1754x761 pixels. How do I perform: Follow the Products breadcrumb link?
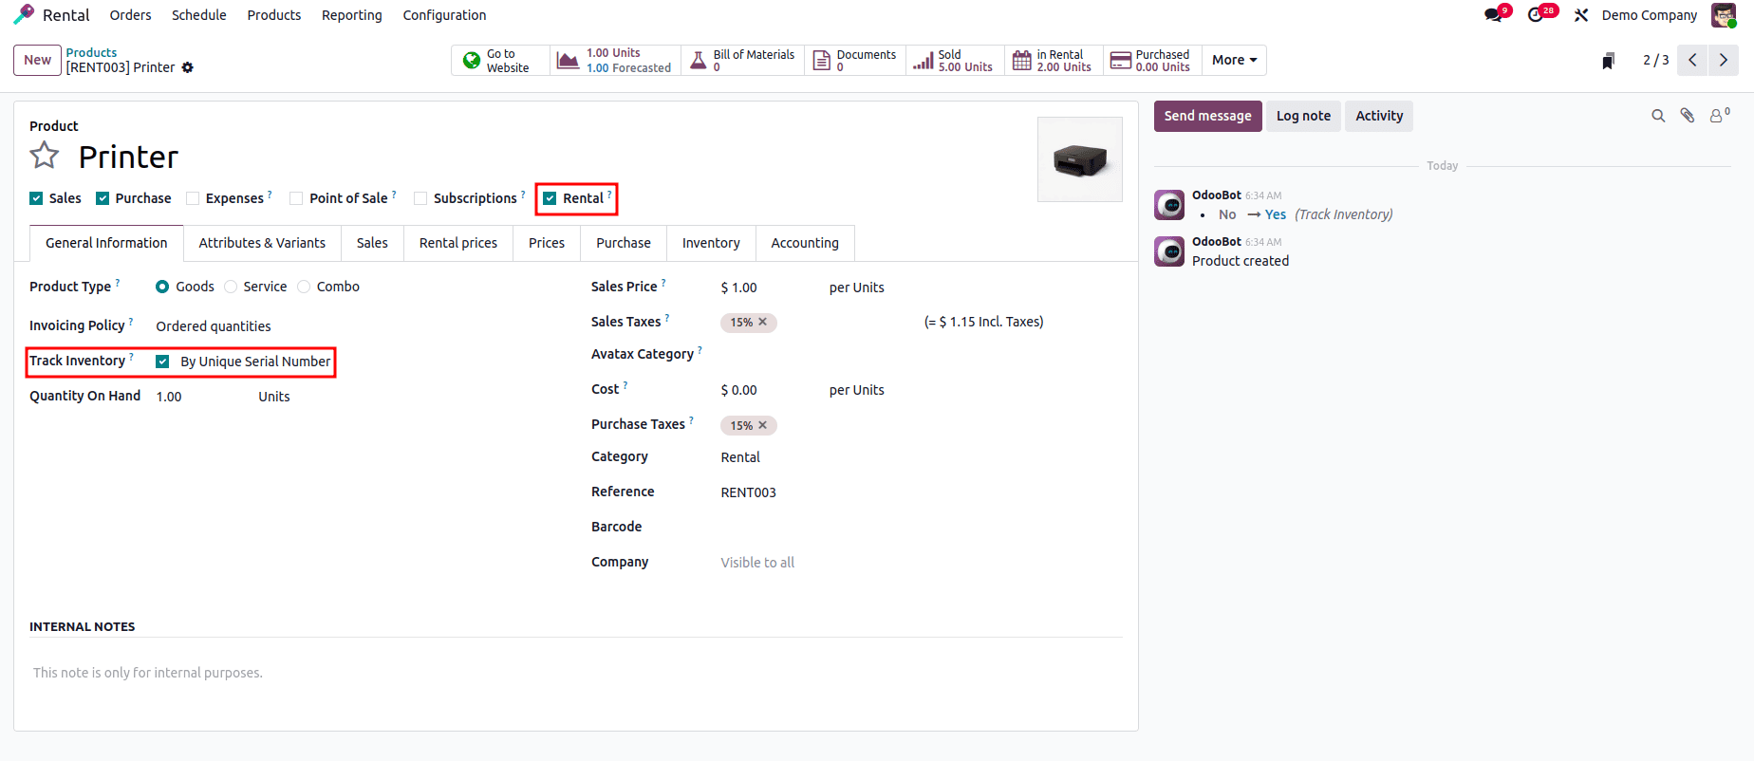[x=91, y=52]
